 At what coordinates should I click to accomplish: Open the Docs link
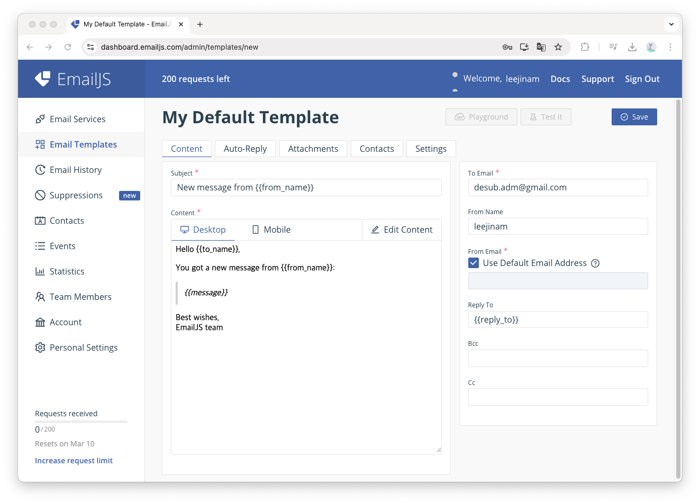[560, 79]
